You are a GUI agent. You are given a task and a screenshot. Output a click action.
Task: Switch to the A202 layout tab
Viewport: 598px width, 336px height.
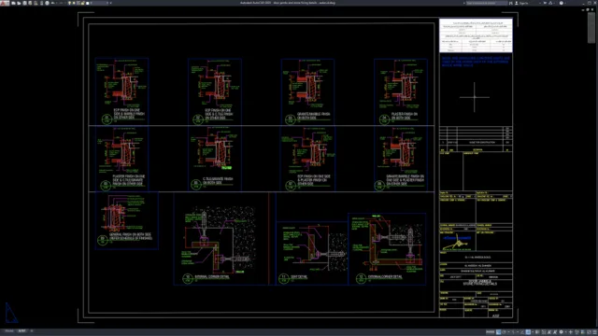pos(22,331)
